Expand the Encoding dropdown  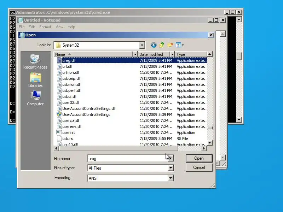[171, 178]
